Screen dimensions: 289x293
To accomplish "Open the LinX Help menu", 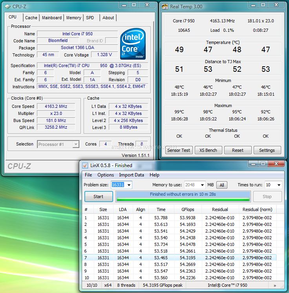I will (154, 175).
